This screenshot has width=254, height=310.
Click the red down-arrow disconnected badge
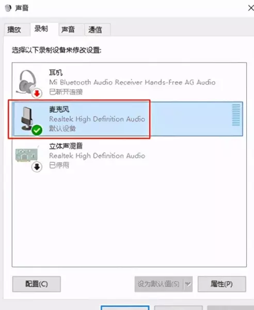(37, 94)
